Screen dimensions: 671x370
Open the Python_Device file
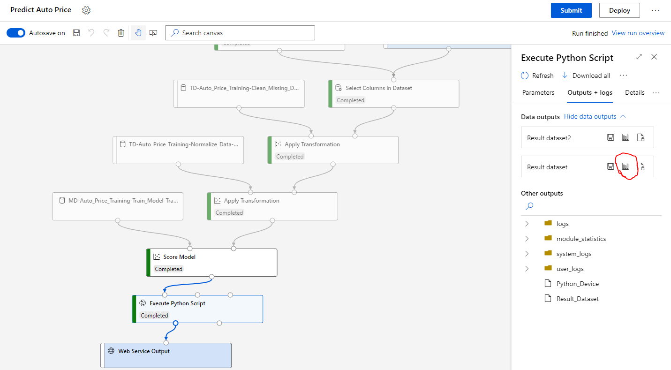pyautogui.click(x=578, y=284)
